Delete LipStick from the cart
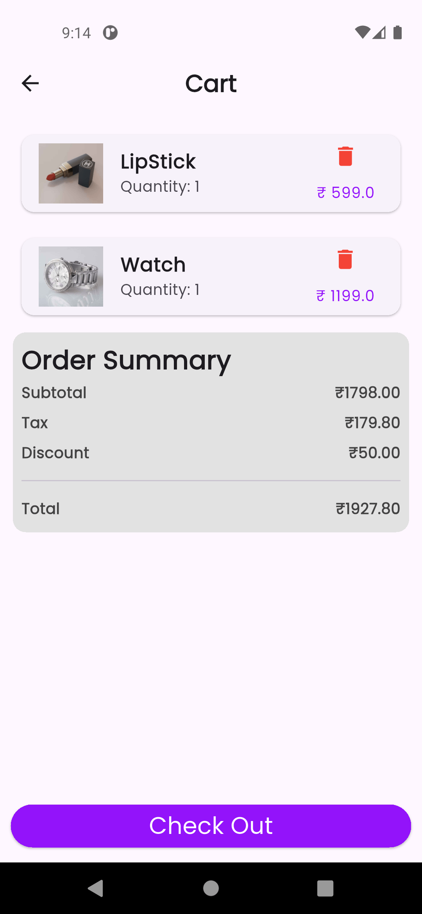The width and height of the screenshot is (422, 914). click(345, 156)
